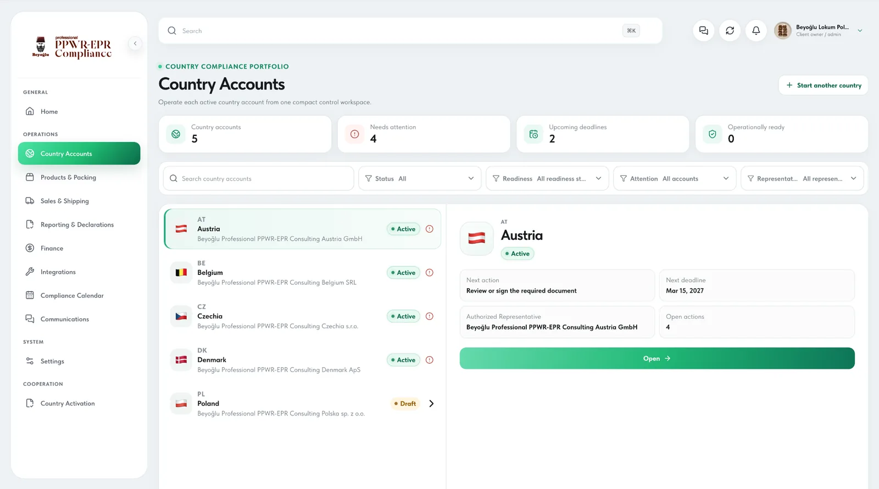Click the PPWR-EPR Compliance logo
Viewport: 879px width, 489px height.
(x=72, y=47)
